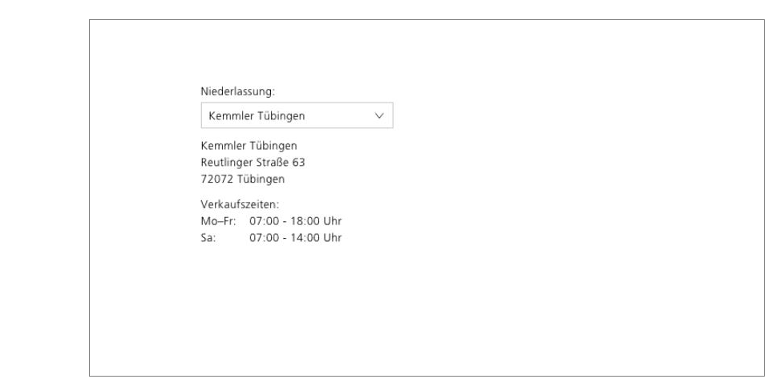Click the postal code 72072
This screenshot has height=387, width=772.
pyautogui.click(x=217, y=179)
